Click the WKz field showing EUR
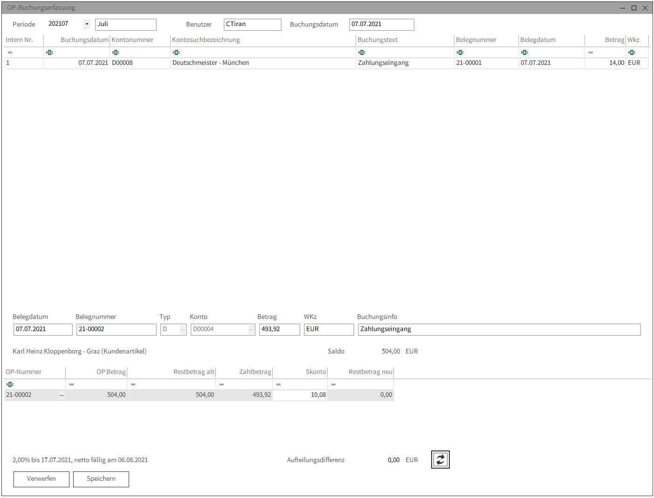Screen dimensions: 654x498 click(329, 330)
